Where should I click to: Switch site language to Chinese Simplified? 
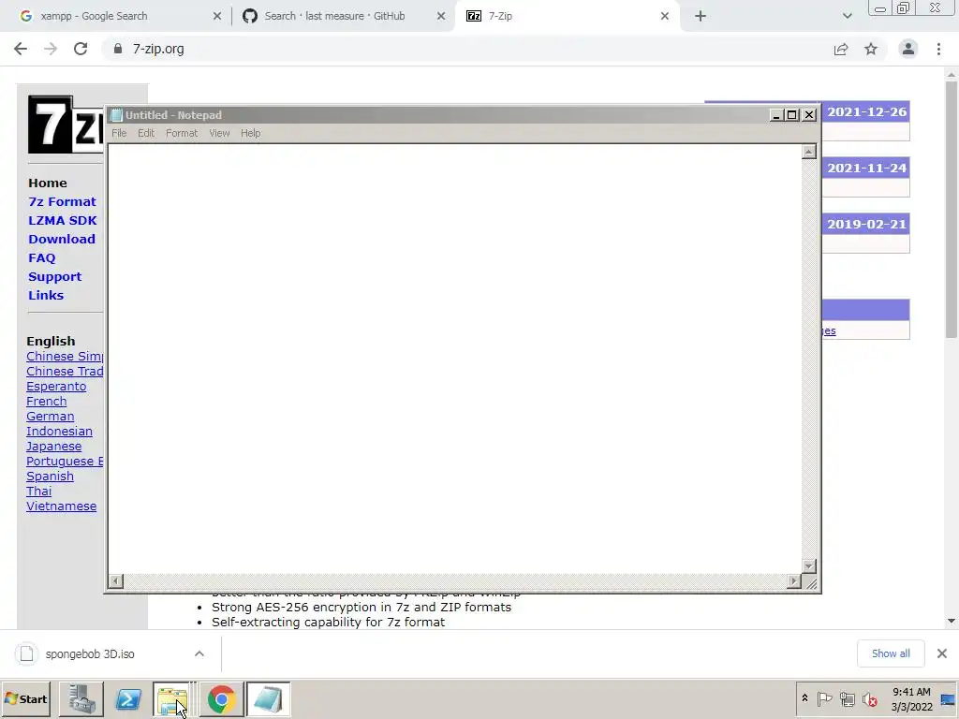click(65, 357)
